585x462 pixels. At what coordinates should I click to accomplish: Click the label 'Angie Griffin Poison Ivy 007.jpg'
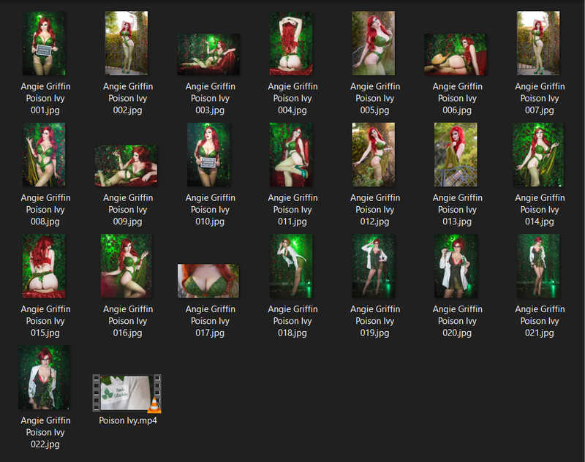(540, 99)
